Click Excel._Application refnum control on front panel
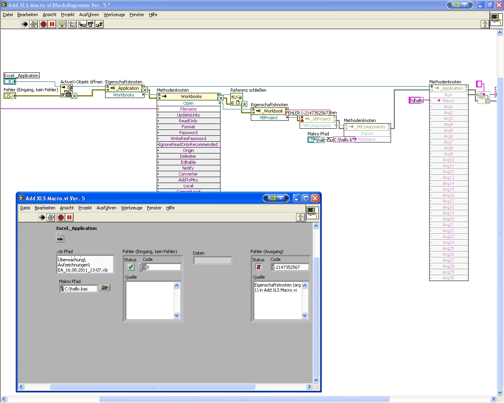The width and height of the screenshot is (504, 403). coord(60,238)
